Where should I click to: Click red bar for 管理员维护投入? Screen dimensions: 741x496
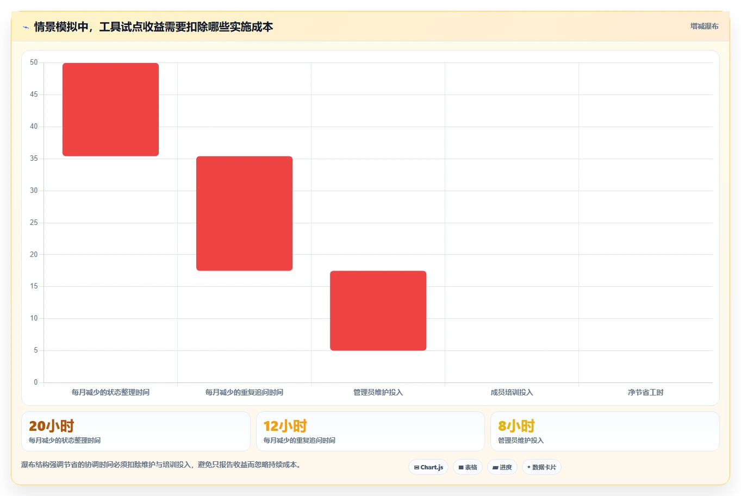[x=378, y=311]
